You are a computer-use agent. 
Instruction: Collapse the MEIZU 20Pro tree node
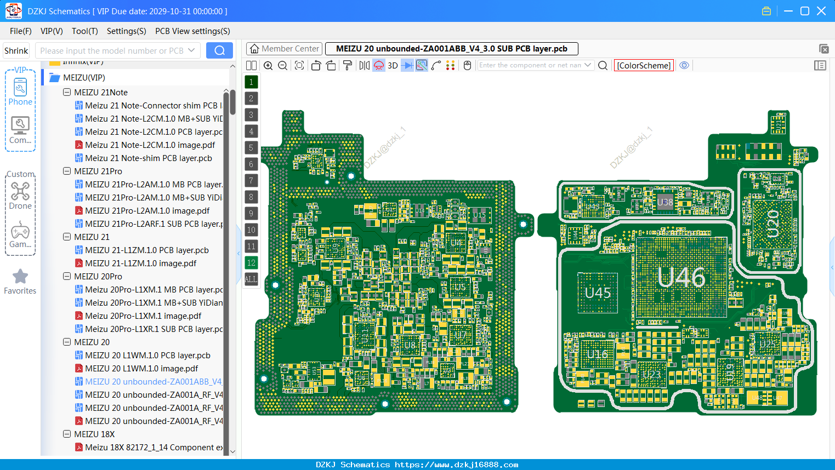click(x=67, y=277)
